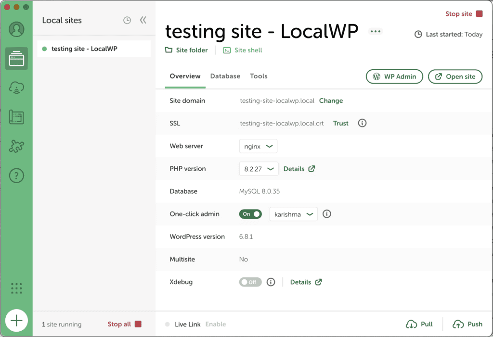The image size is (493, 337).
Task: Select testing site - LocalWP in list
Action: tap(94, 49)
